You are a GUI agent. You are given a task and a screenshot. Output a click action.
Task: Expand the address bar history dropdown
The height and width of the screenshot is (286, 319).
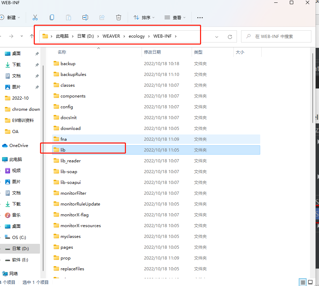click(x=217, y=37)
